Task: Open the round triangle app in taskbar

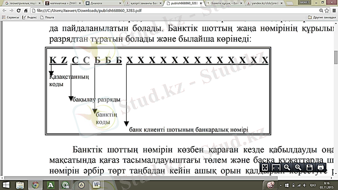Action: click(x=81, y=185)
